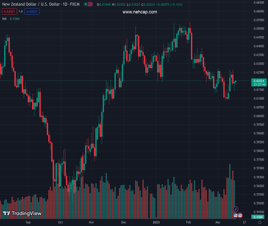Click the market status indicator next to FXCM

[x=88, y=5]
